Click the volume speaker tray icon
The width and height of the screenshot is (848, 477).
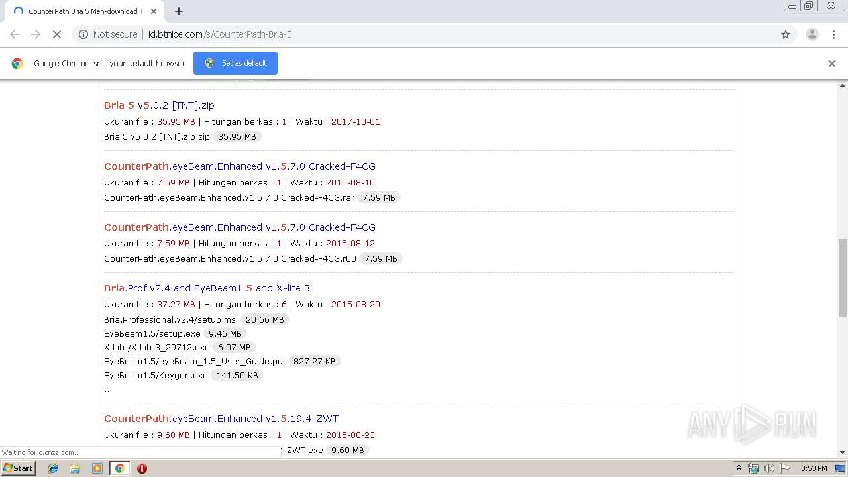769,468
